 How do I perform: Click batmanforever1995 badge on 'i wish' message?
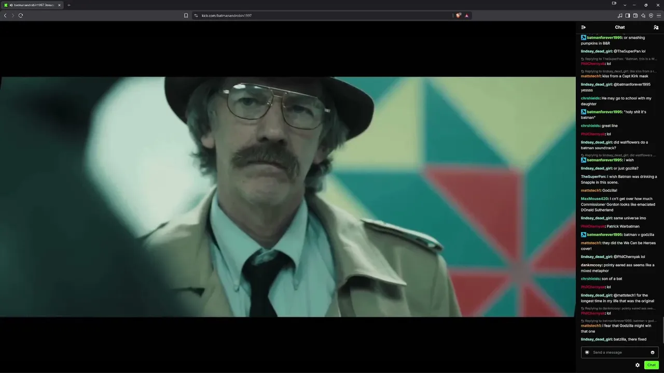click(x=584, y=160)
